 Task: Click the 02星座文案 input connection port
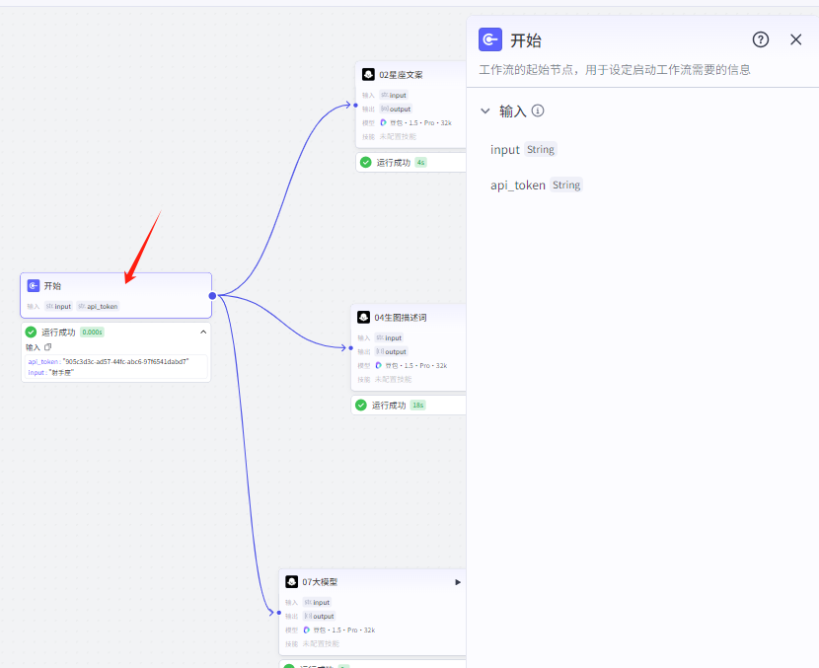pyautogui.click(x=355, y=105)
